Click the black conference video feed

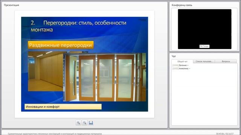coord(204,29)
